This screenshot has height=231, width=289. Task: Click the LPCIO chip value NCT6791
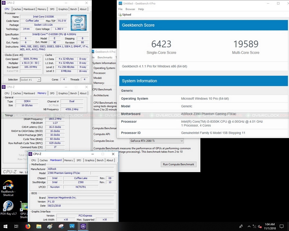[x=81, y=187]
